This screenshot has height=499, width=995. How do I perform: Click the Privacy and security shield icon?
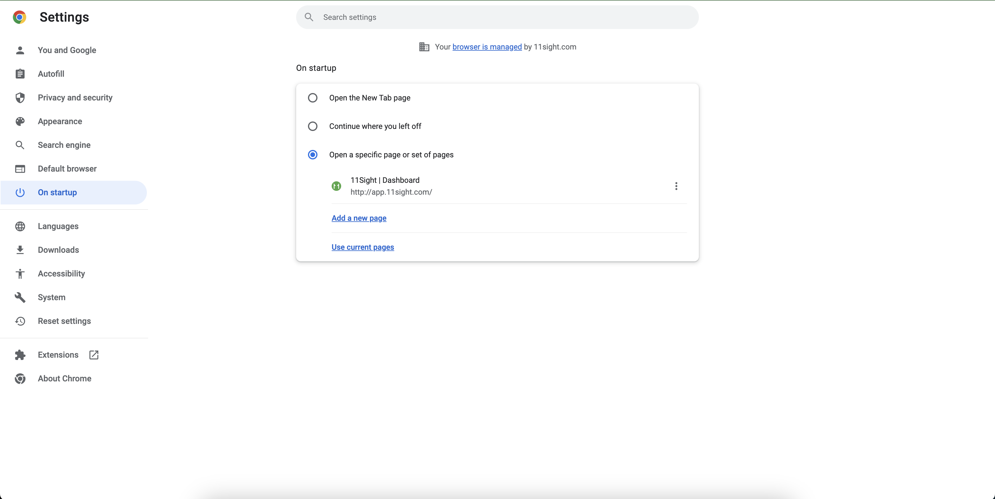20,97
